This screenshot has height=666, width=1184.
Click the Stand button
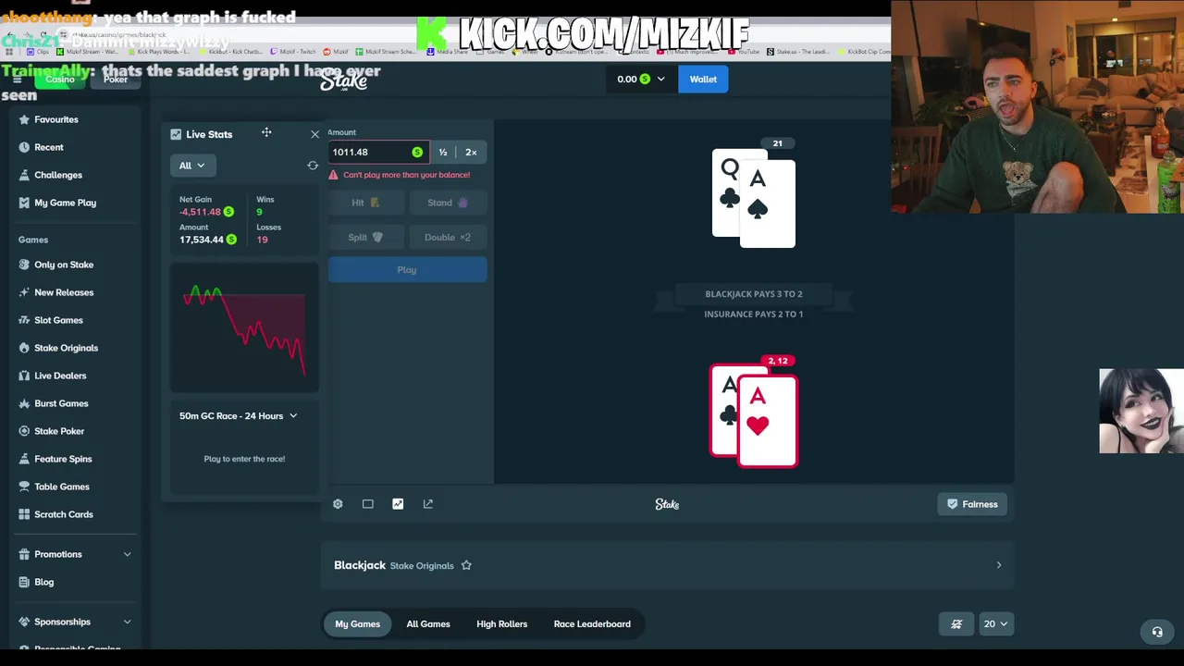[448, 203]
